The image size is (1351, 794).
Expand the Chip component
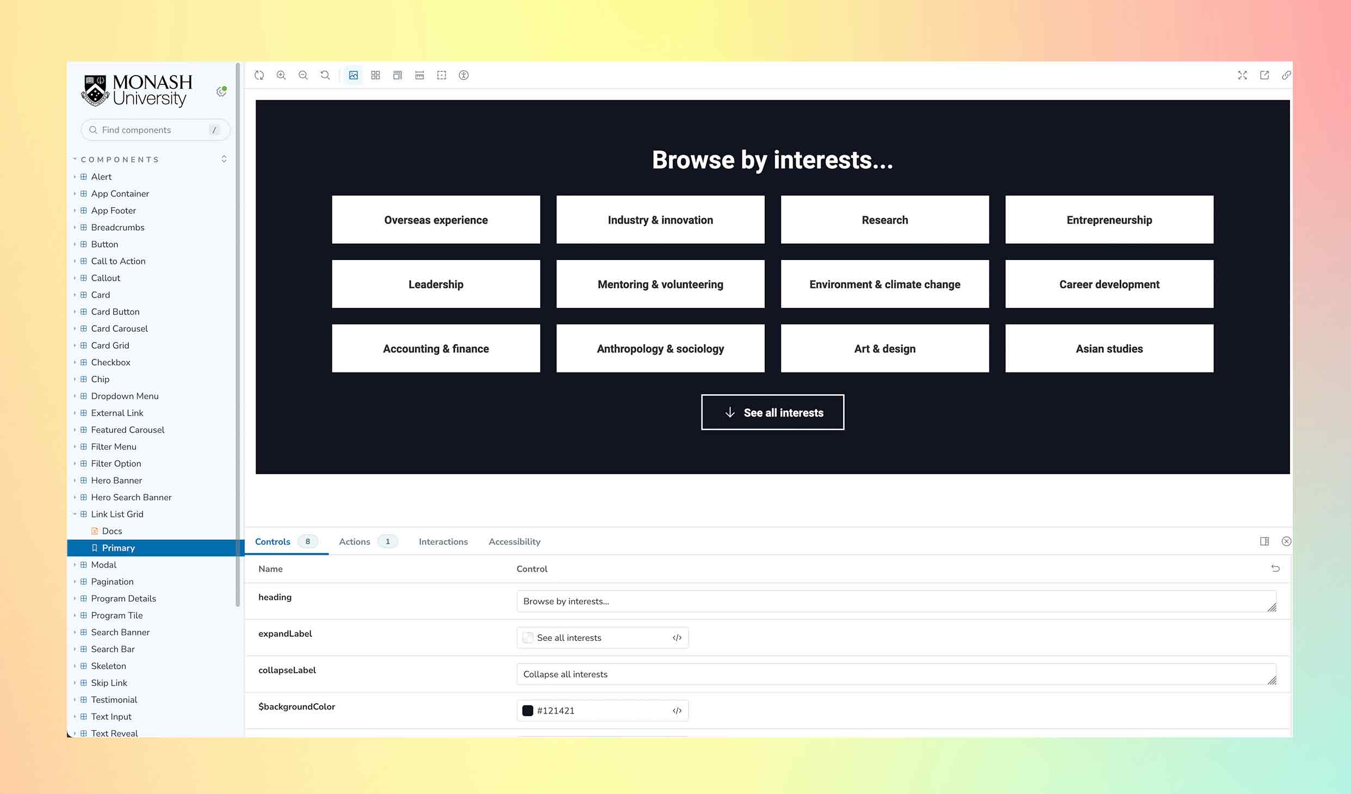click(100, 379)
